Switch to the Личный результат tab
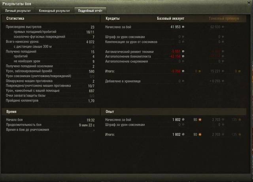253x182 pixels. tap(18, 11)
